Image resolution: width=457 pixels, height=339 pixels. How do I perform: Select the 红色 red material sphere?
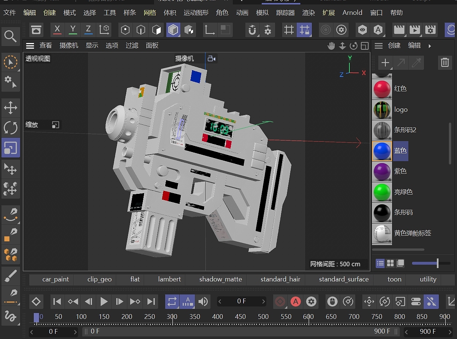pos(382,89)
